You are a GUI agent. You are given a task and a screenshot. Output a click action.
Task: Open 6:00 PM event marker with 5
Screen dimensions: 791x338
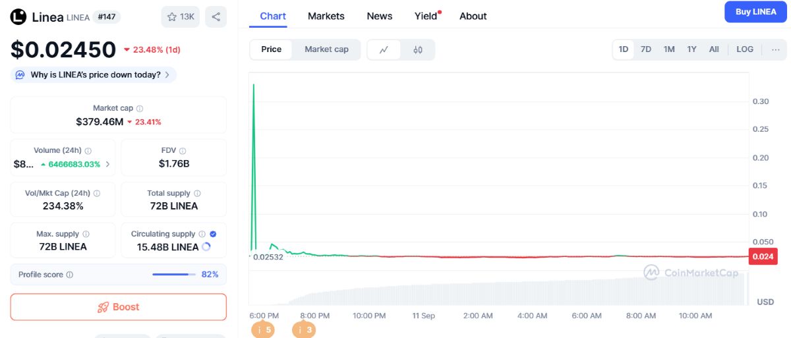(263, 330)
